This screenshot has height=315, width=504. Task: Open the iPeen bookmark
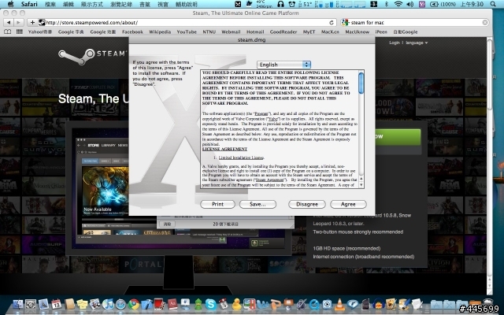click(381, 31)
